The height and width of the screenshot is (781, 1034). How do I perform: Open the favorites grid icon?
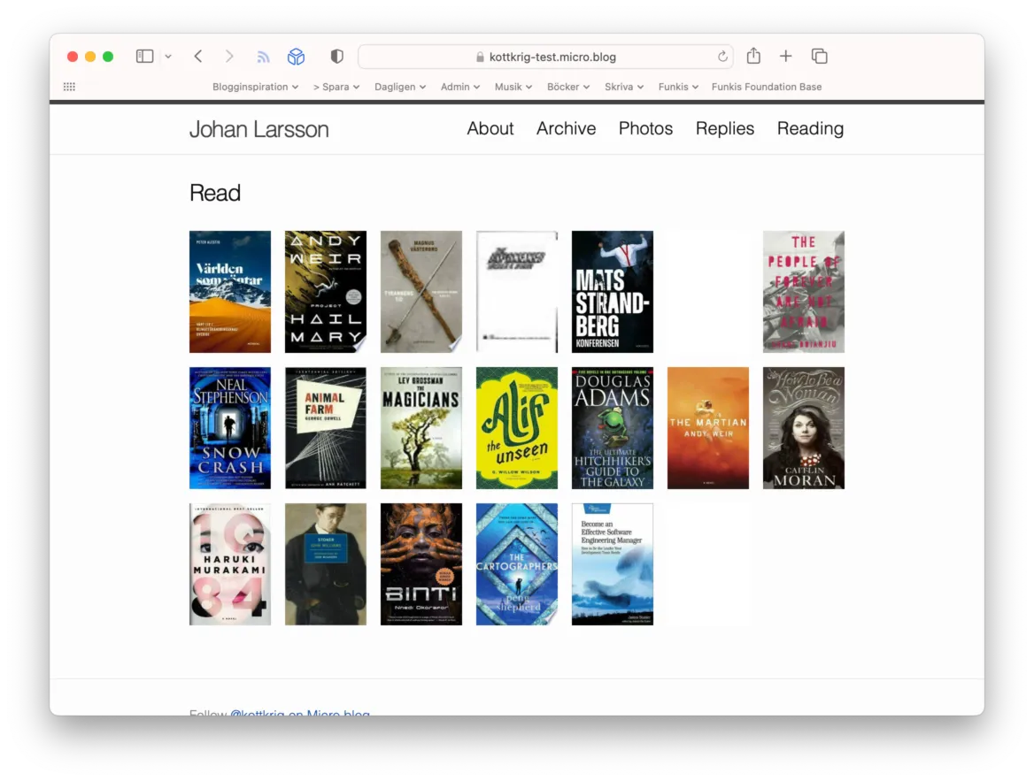(x=69, y=87)
